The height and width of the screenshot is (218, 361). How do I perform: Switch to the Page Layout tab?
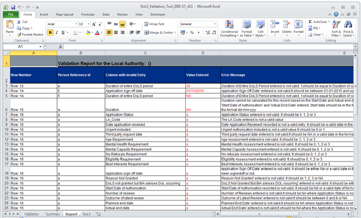click(64, 14)
